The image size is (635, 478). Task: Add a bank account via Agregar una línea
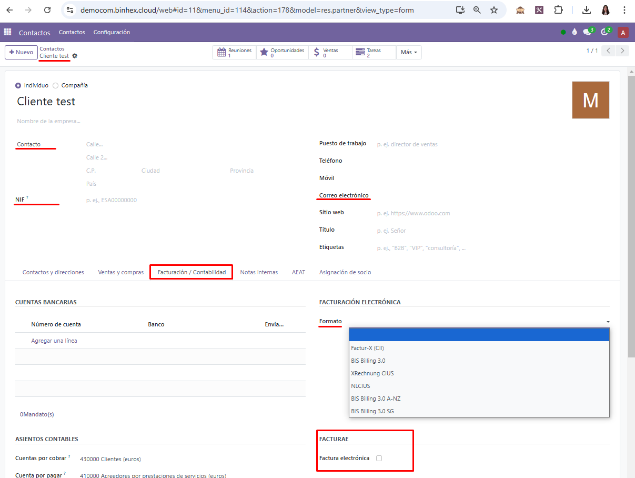54,341
